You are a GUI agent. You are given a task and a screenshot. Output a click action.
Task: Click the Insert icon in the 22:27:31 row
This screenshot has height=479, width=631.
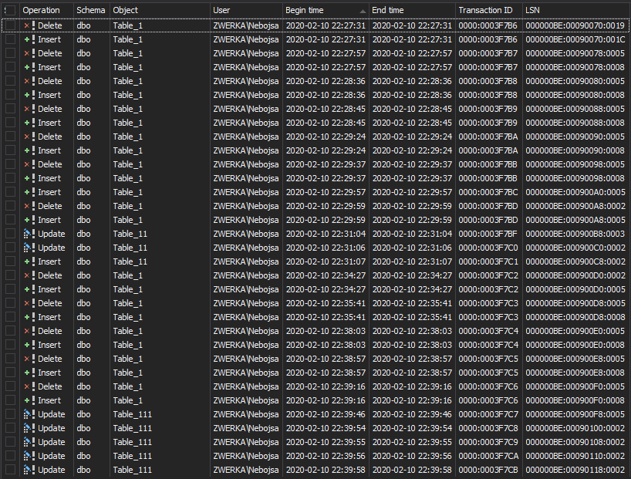coord(27,39)
